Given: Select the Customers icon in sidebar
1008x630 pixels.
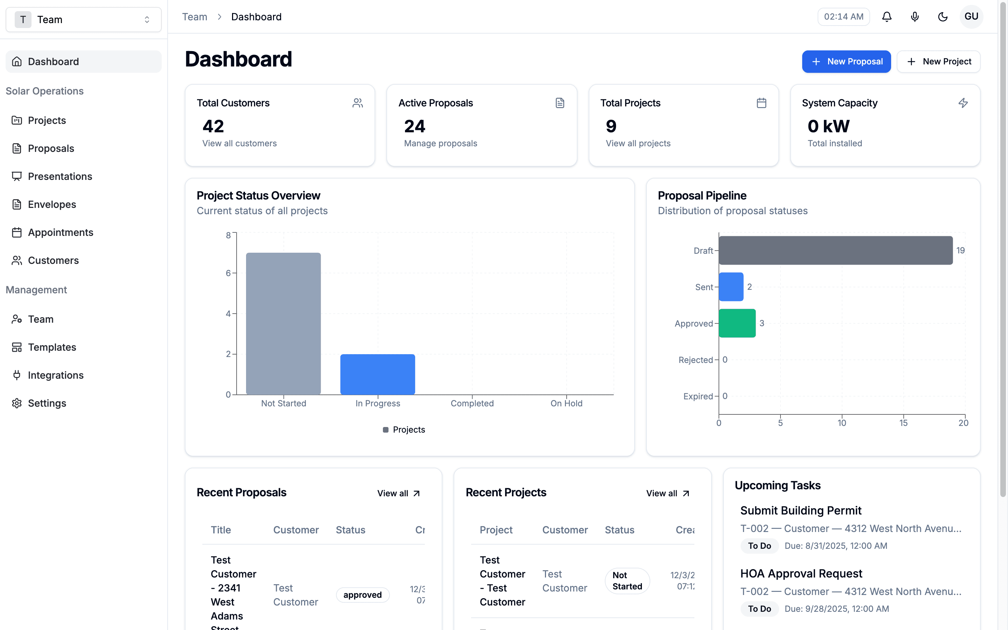Looking at the screenshot, I should [17, 260].
